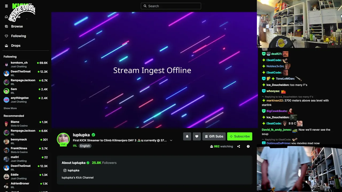Image resolution: width=342 pixels, height=192 pixels.
Task: Click anythingelse channel avatar
Action: 6,100
